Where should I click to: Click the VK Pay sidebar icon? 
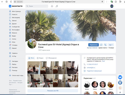pos(10,56)
